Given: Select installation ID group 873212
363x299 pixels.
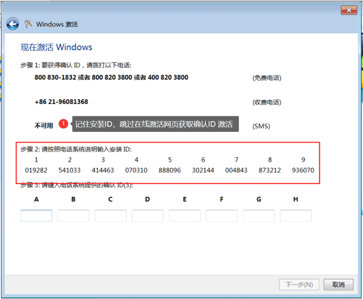Looking at the screenshot, I should click(269, 170).
